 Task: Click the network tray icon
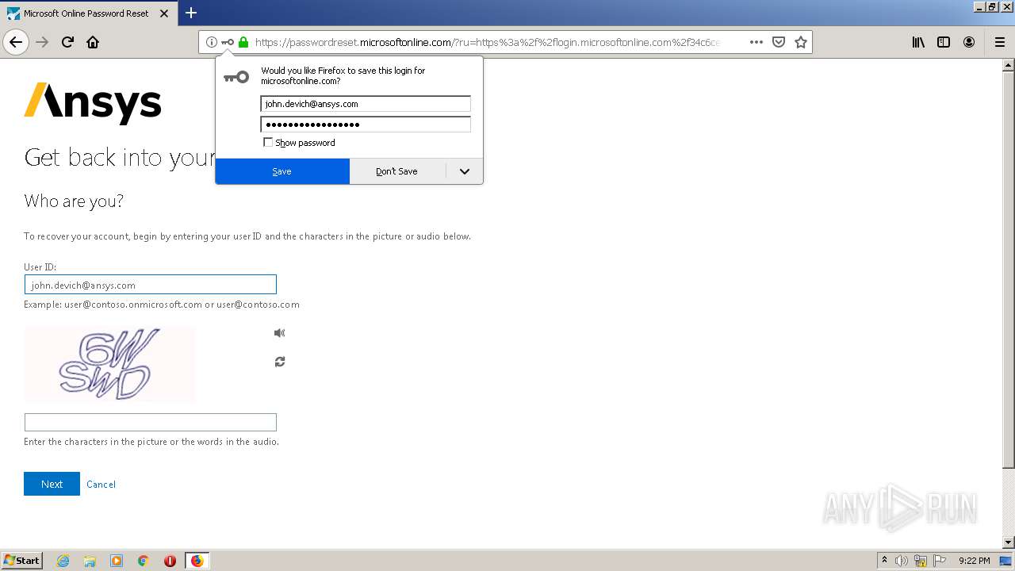tap(921, 561)
